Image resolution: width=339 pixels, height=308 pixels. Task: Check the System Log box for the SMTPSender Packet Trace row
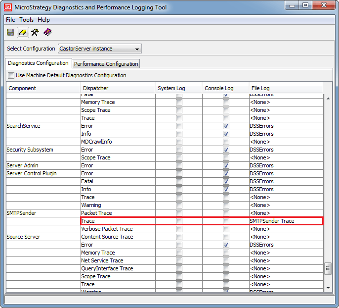click(179, 213)
